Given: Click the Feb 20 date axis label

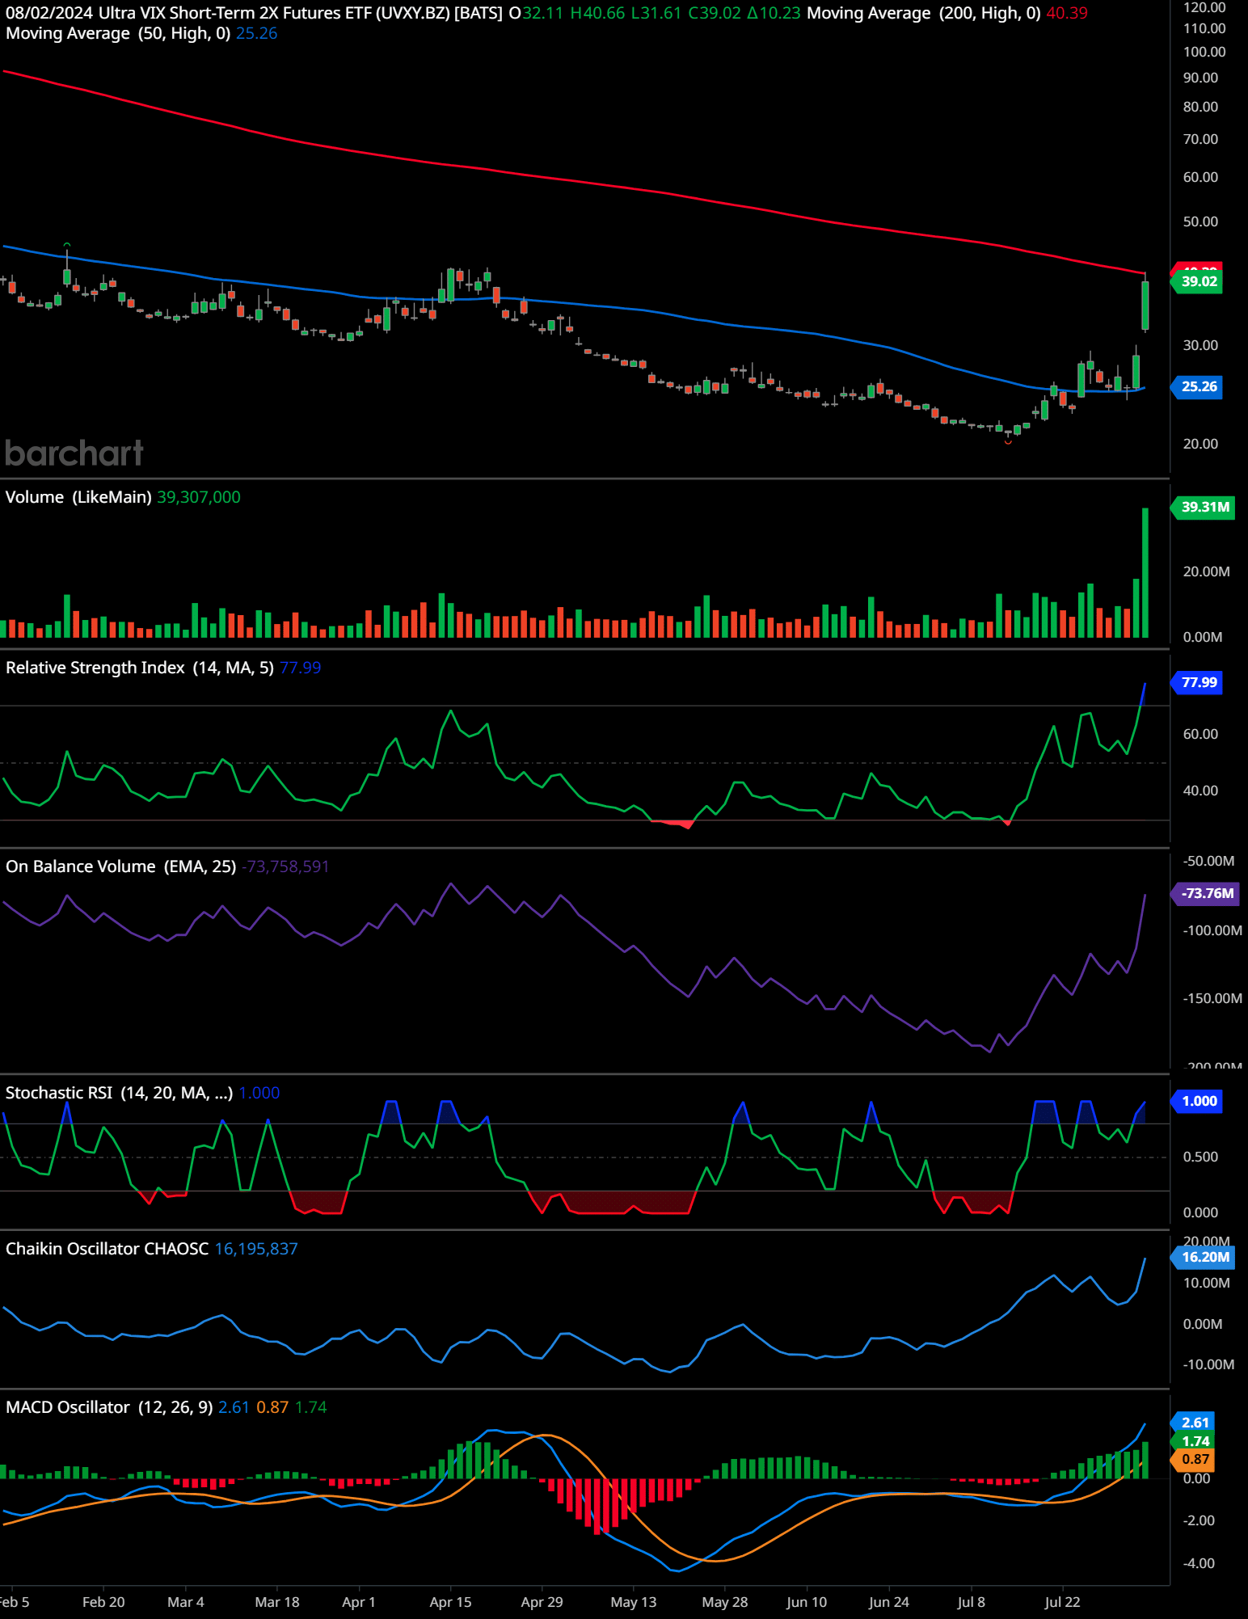Looking at the screenshot, I should [103, 1602].
